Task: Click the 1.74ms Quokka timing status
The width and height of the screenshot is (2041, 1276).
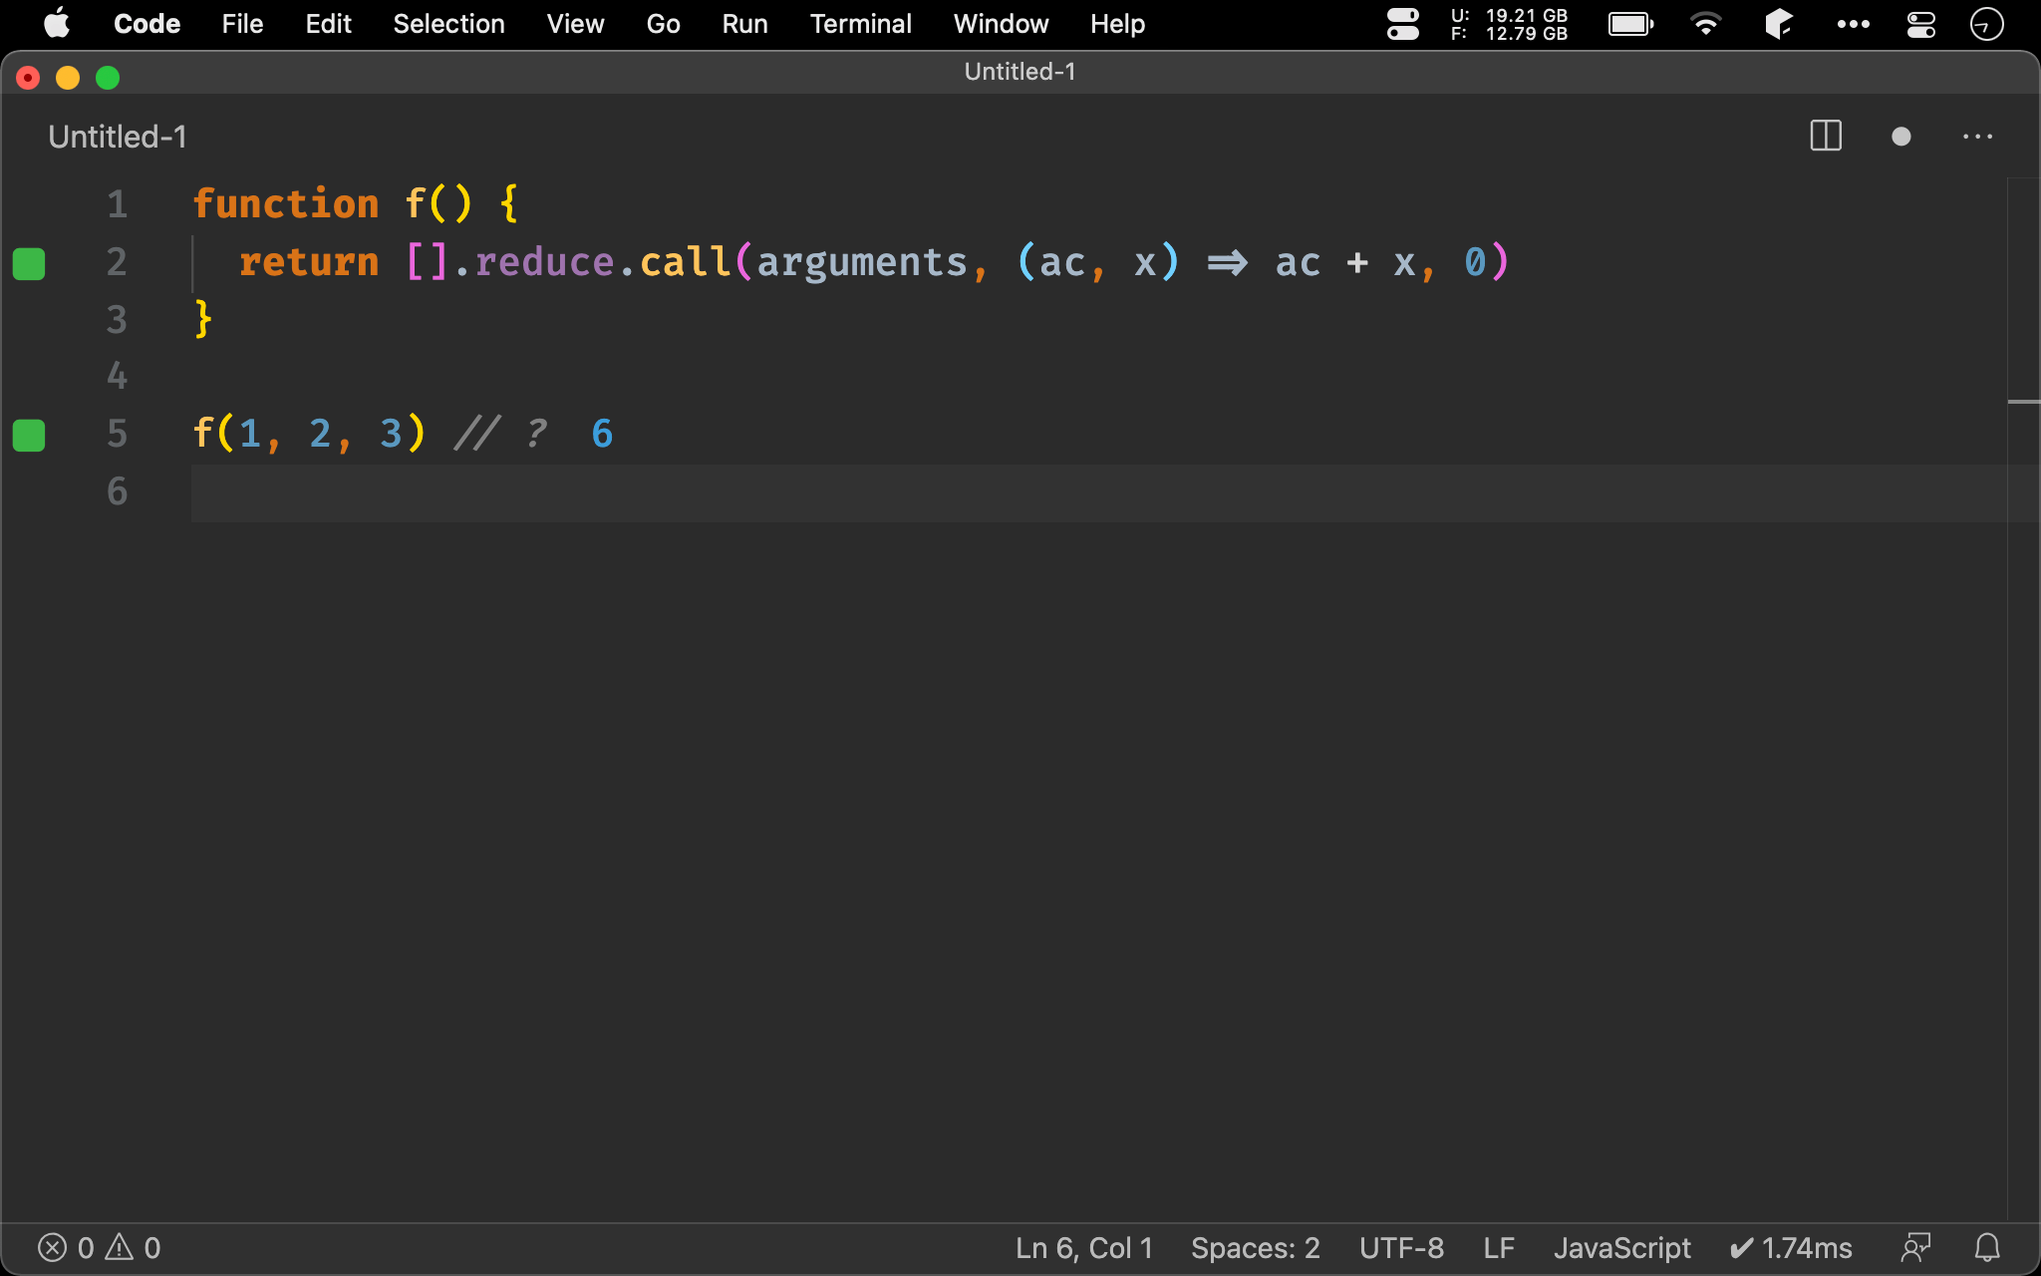Action: (1791, 1247)
